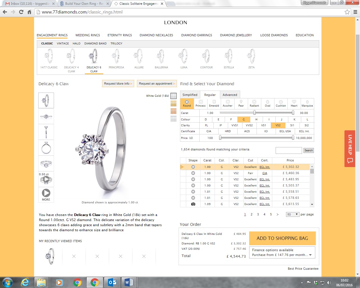Choose the Cushion diamond shape
Viewport: 360px width, 288px height.
click(x=281, y=103)
